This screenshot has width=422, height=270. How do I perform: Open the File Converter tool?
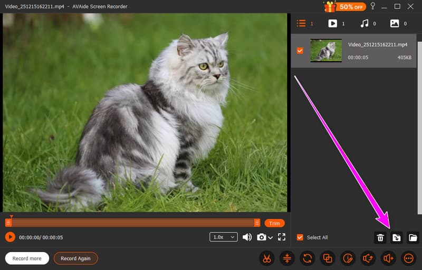click(308, 258)
